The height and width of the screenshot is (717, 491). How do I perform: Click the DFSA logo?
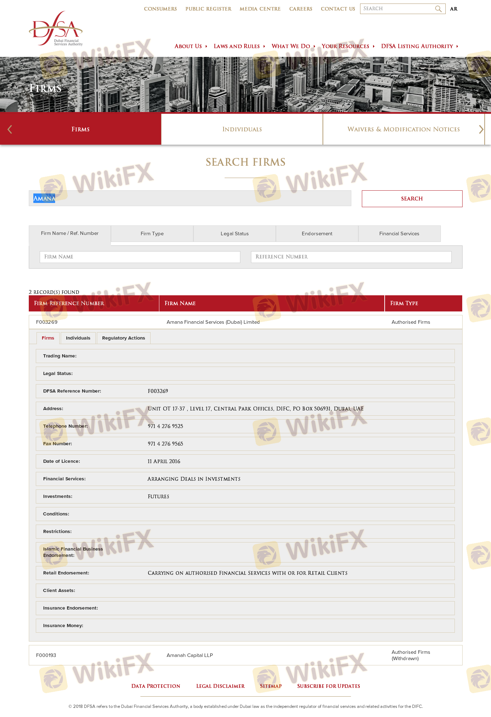tap(56, 29)
